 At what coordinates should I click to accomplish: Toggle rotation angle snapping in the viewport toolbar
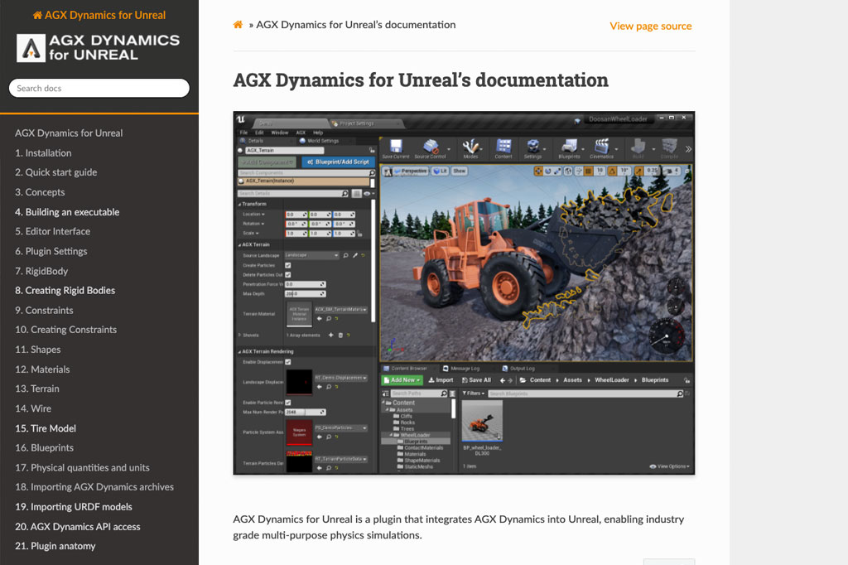(612, 171)
